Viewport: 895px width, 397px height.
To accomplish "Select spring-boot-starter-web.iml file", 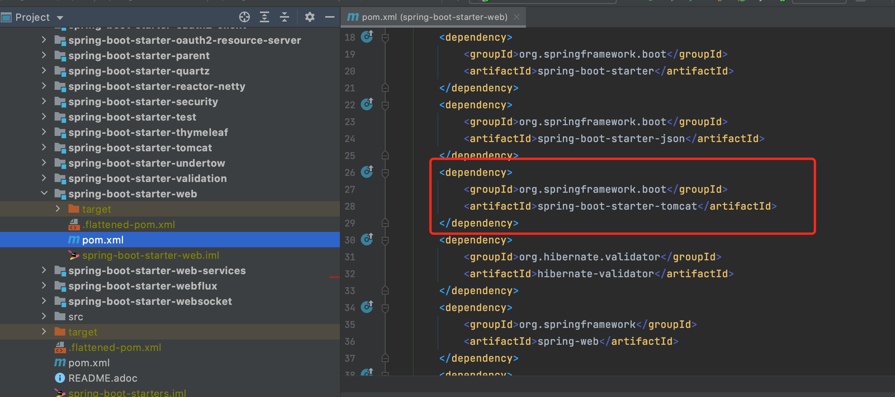I will (x=170, y=255).
